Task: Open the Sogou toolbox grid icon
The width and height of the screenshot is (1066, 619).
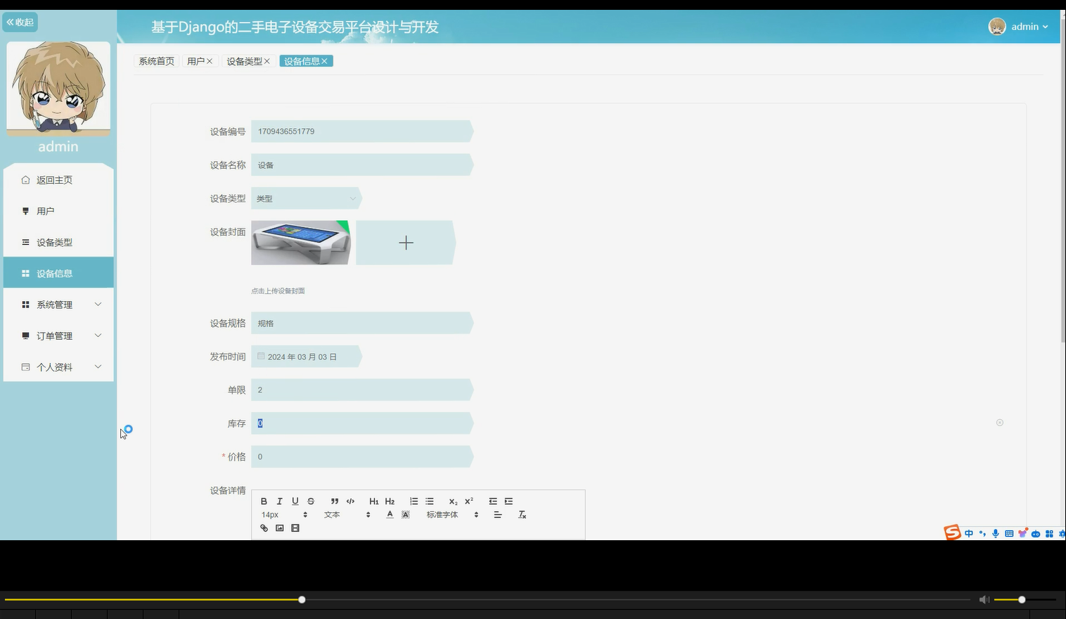Action: (1049, 534)
